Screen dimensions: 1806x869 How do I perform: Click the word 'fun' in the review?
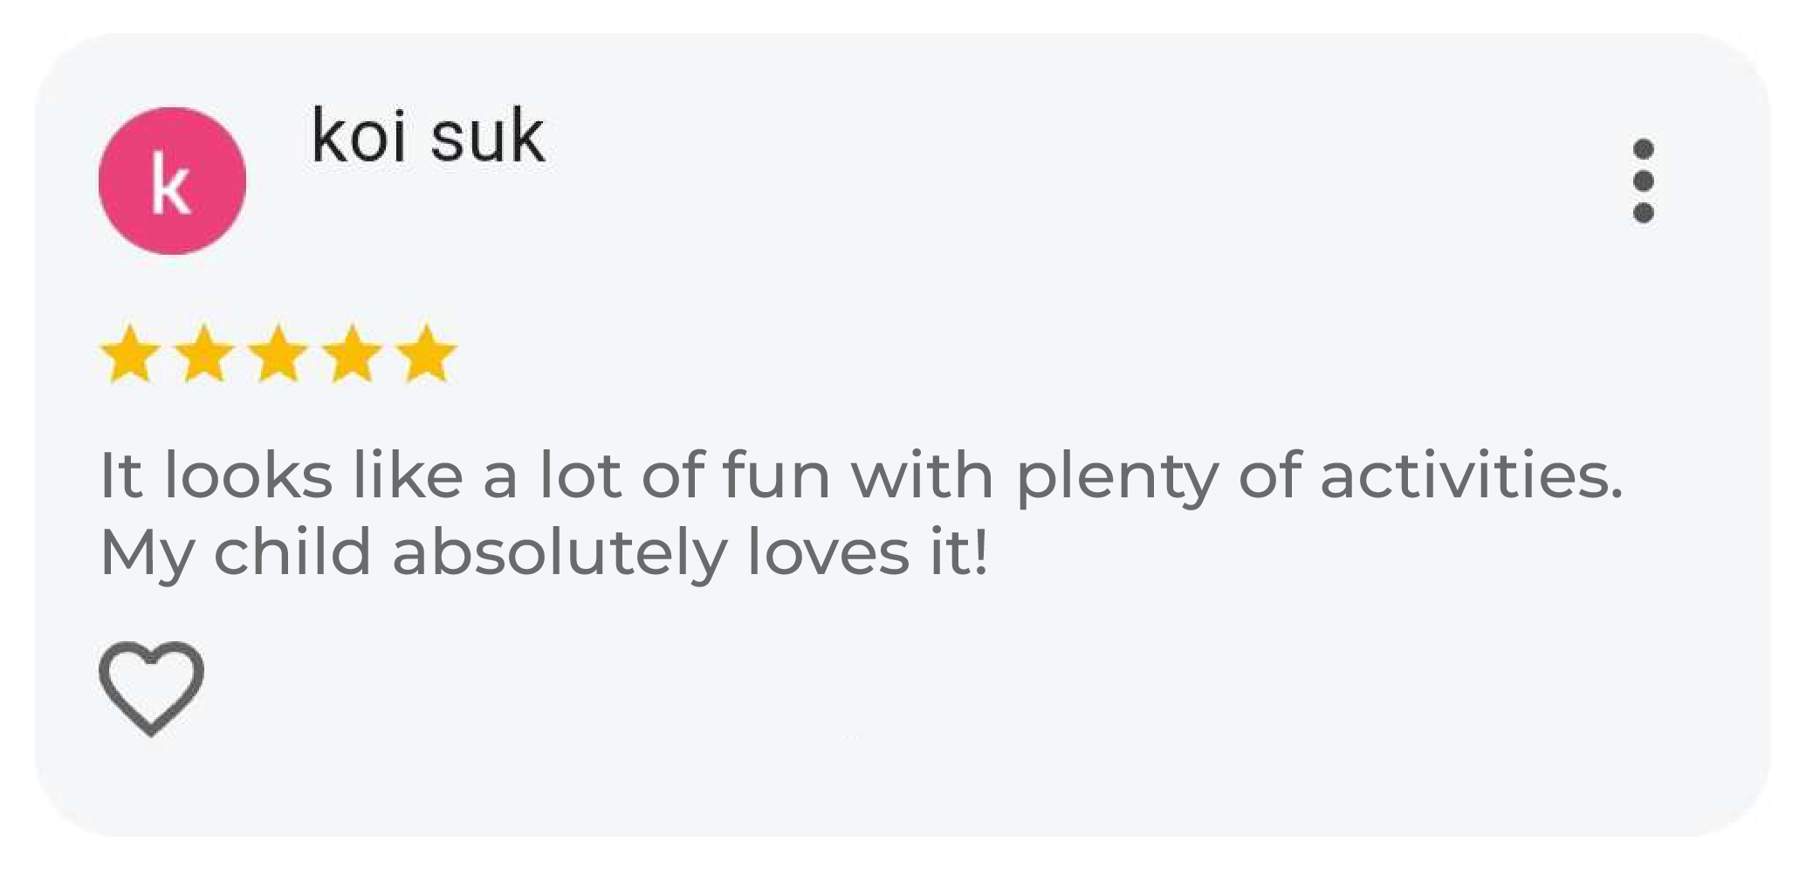[x=776, y=475]
